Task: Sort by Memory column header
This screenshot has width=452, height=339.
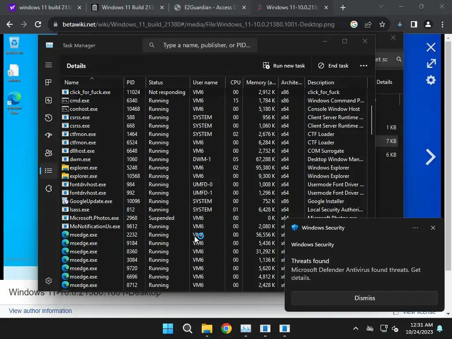Action: click(260, 83)
